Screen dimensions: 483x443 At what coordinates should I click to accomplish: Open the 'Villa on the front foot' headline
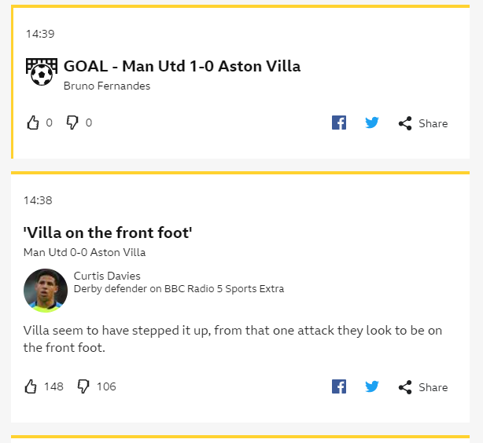click(x=108, y=232)
